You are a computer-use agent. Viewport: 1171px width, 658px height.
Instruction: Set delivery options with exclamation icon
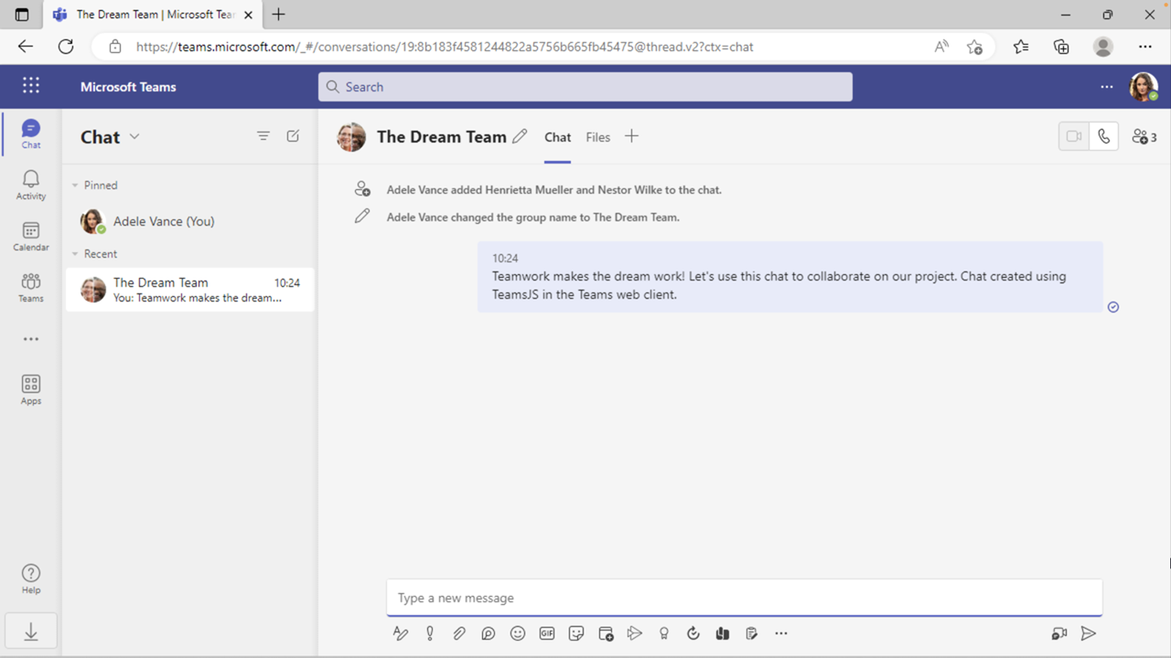[430, 633]
